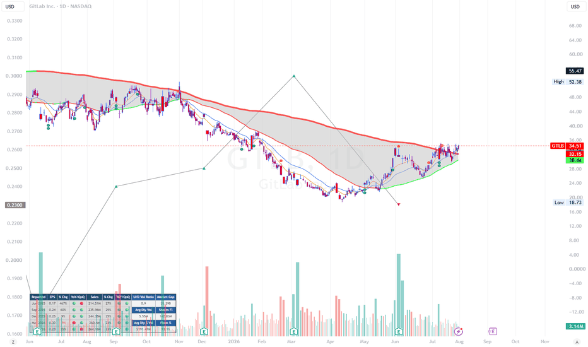Viewport: 588px width, 347px height.
Task: Click the 5.55M average volume value
Action: [144, 316]
